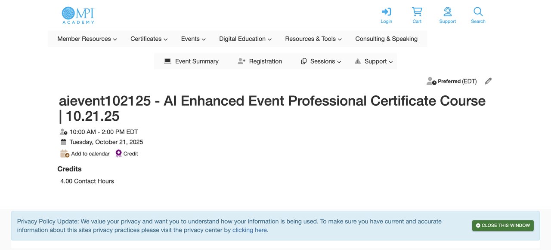Open the Search magnifier icon

point(478,12)
